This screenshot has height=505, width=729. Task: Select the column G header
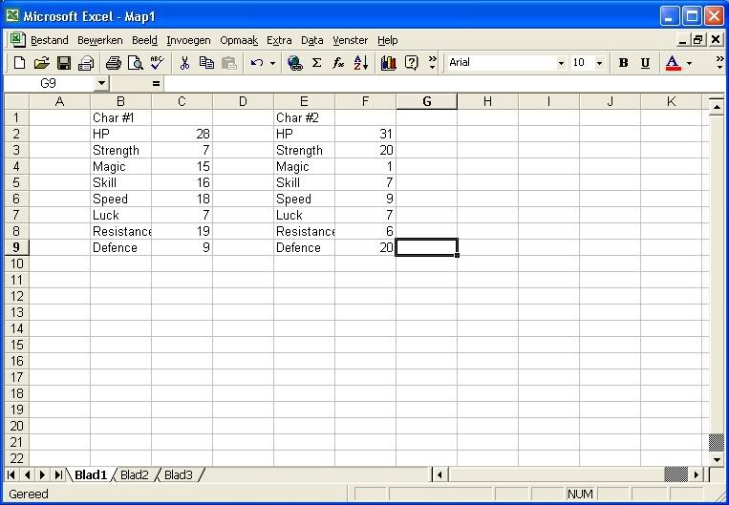(x=426, y=101)
